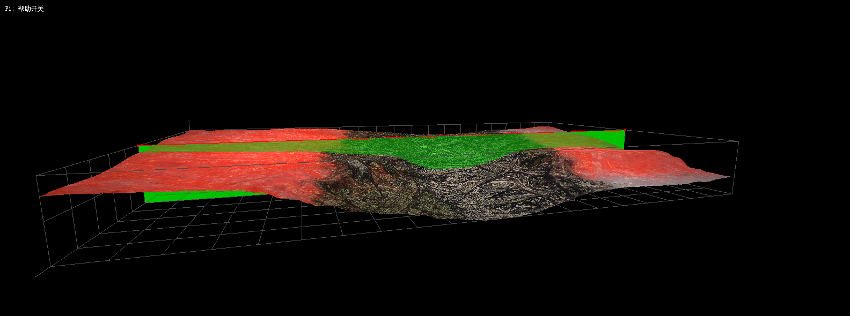Pick the red endpoint at the section line's right end
The height and width of the screenshot is (316, 850).
click(x=625, y=130)
